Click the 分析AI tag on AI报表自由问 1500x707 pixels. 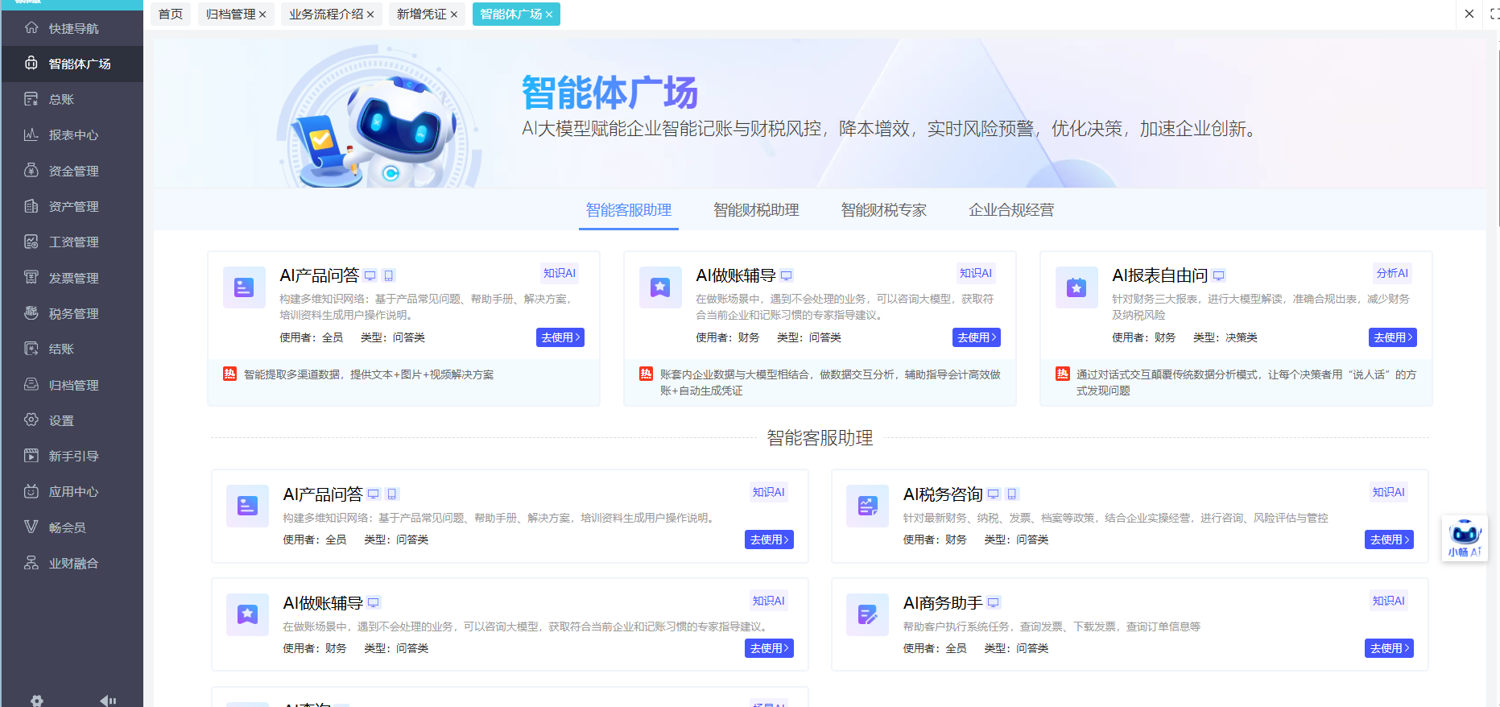[x=1392, y=273]
